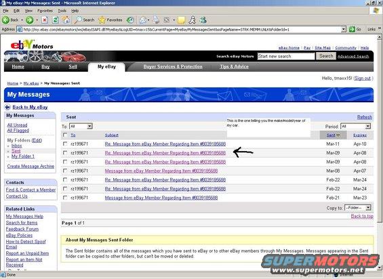Open My Folder 1 link
Image resolution: width=383 pixels, height=279 pixels.
pos(23,156)
